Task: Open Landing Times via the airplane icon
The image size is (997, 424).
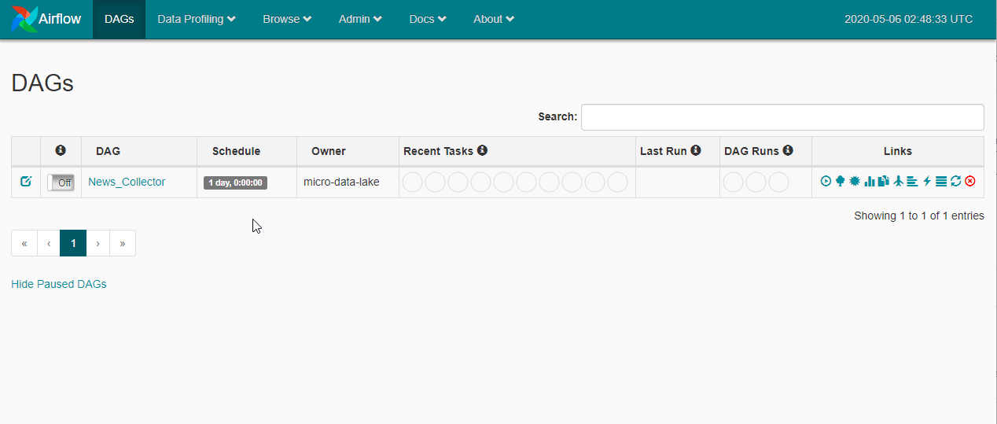Action: (x=898, y=181)
